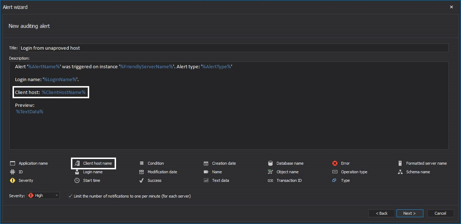461x224 pixels.
Task: Click the Object name icon
Action: click(x=270, y=172)
